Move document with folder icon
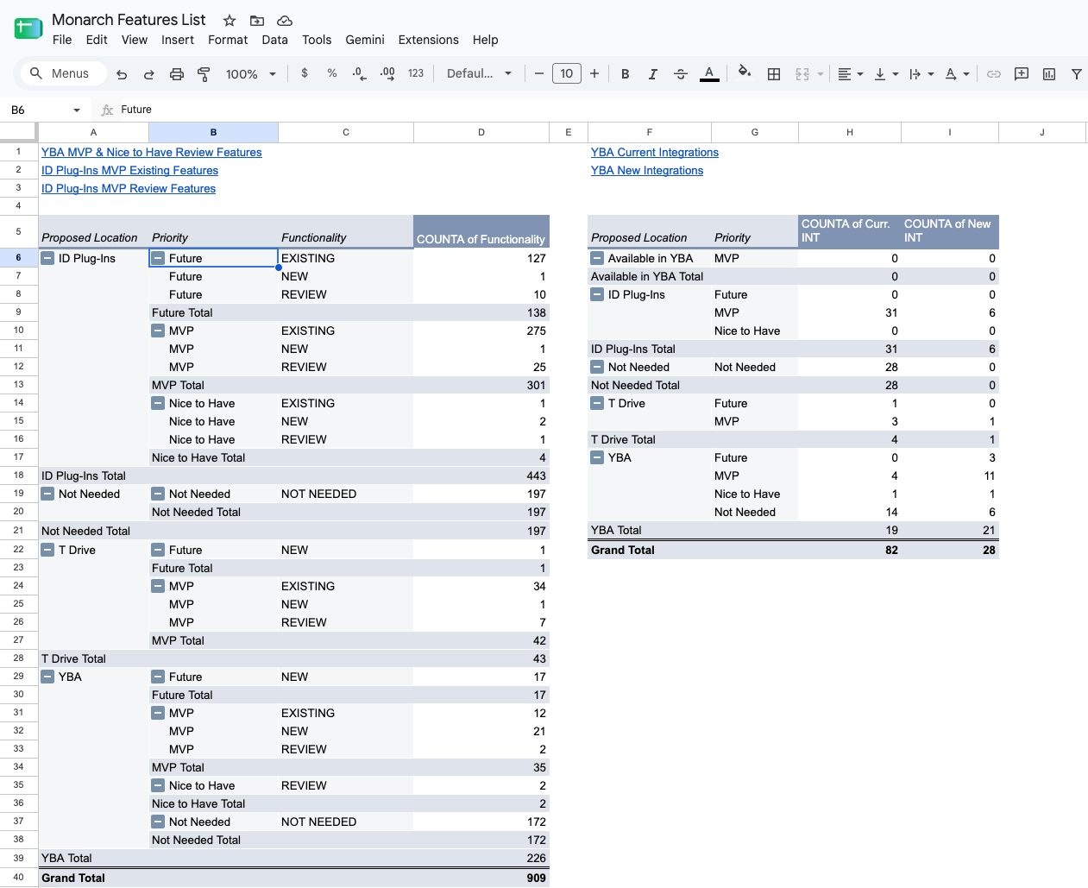 257,20
